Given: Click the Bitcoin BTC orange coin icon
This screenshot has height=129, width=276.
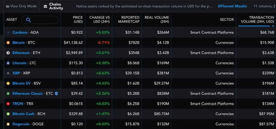Looking at the screenshot, I should [x=8, y=43].
